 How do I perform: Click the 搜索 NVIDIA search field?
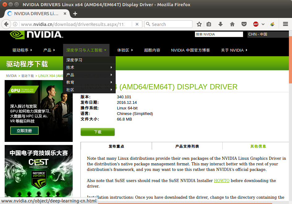[x=218, y=34]
